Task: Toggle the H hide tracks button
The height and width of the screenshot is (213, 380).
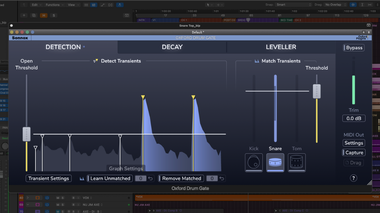Action: [x=44, y=16]
